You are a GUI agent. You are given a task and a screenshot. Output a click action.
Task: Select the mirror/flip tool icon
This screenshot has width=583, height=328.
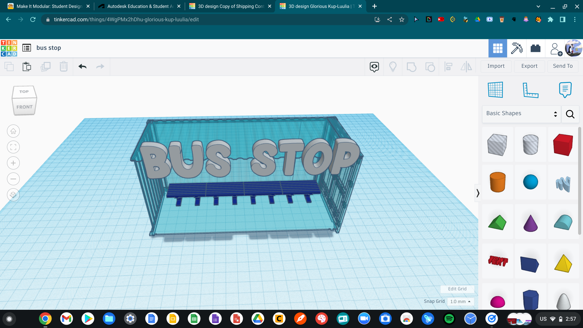coord(467,66)
